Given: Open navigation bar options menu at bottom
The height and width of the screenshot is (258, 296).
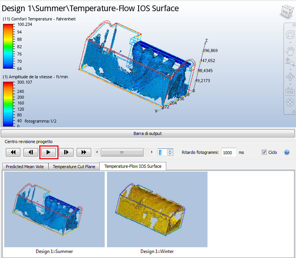Looking at the screenshot, I should pos(294,112).
